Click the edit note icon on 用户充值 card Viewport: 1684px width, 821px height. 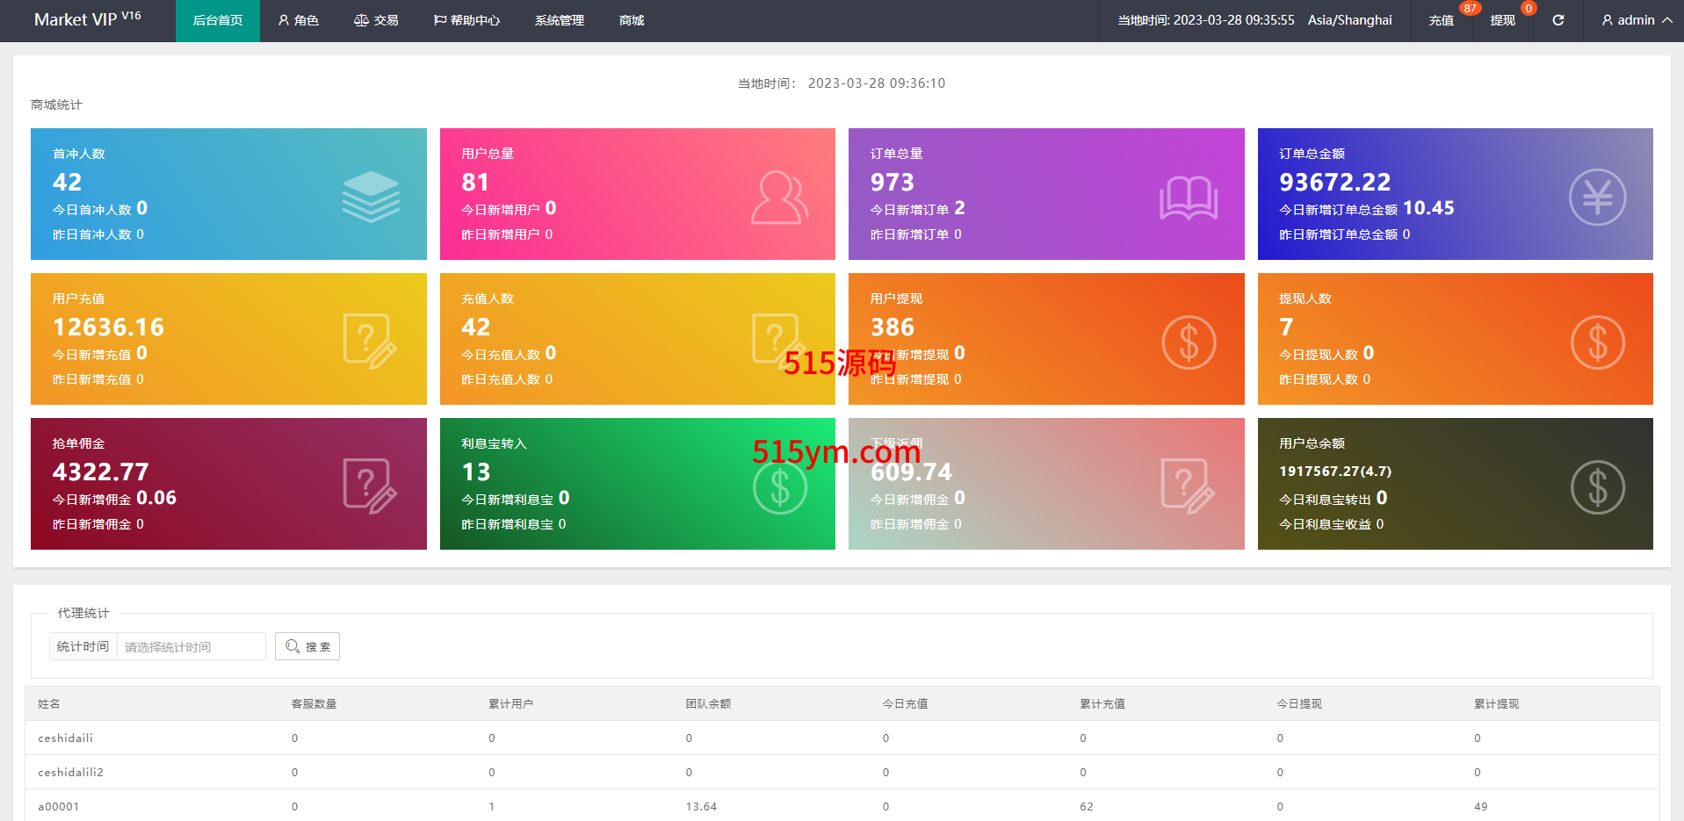370,340
